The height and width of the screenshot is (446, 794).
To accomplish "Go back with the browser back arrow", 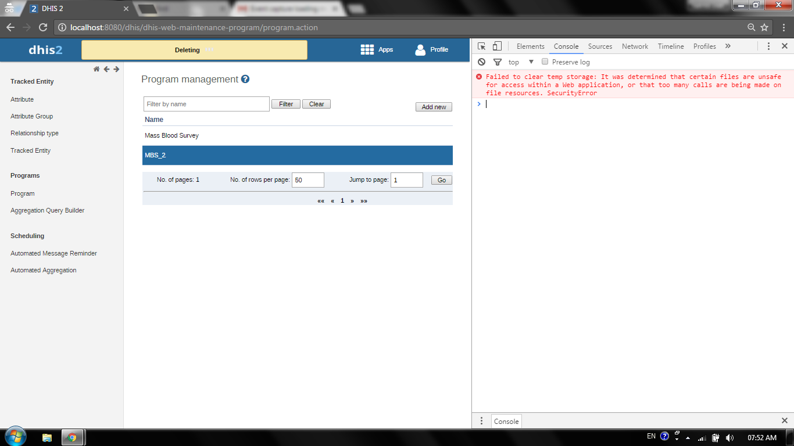I will coord(10,27).
